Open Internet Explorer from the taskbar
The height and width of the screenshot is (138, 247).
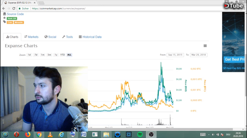point(61,135)
